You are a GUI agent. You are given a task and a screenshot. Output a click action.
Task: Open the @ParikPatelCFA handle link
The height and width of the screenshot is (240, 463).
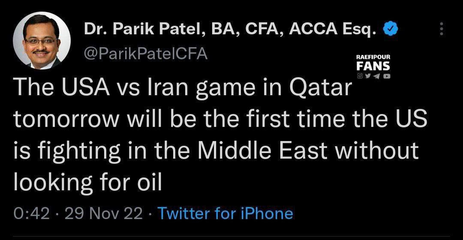[145, 54]
